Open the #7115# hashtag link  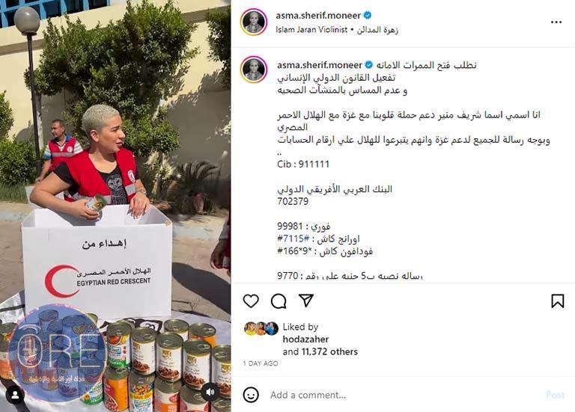[293, 239]
